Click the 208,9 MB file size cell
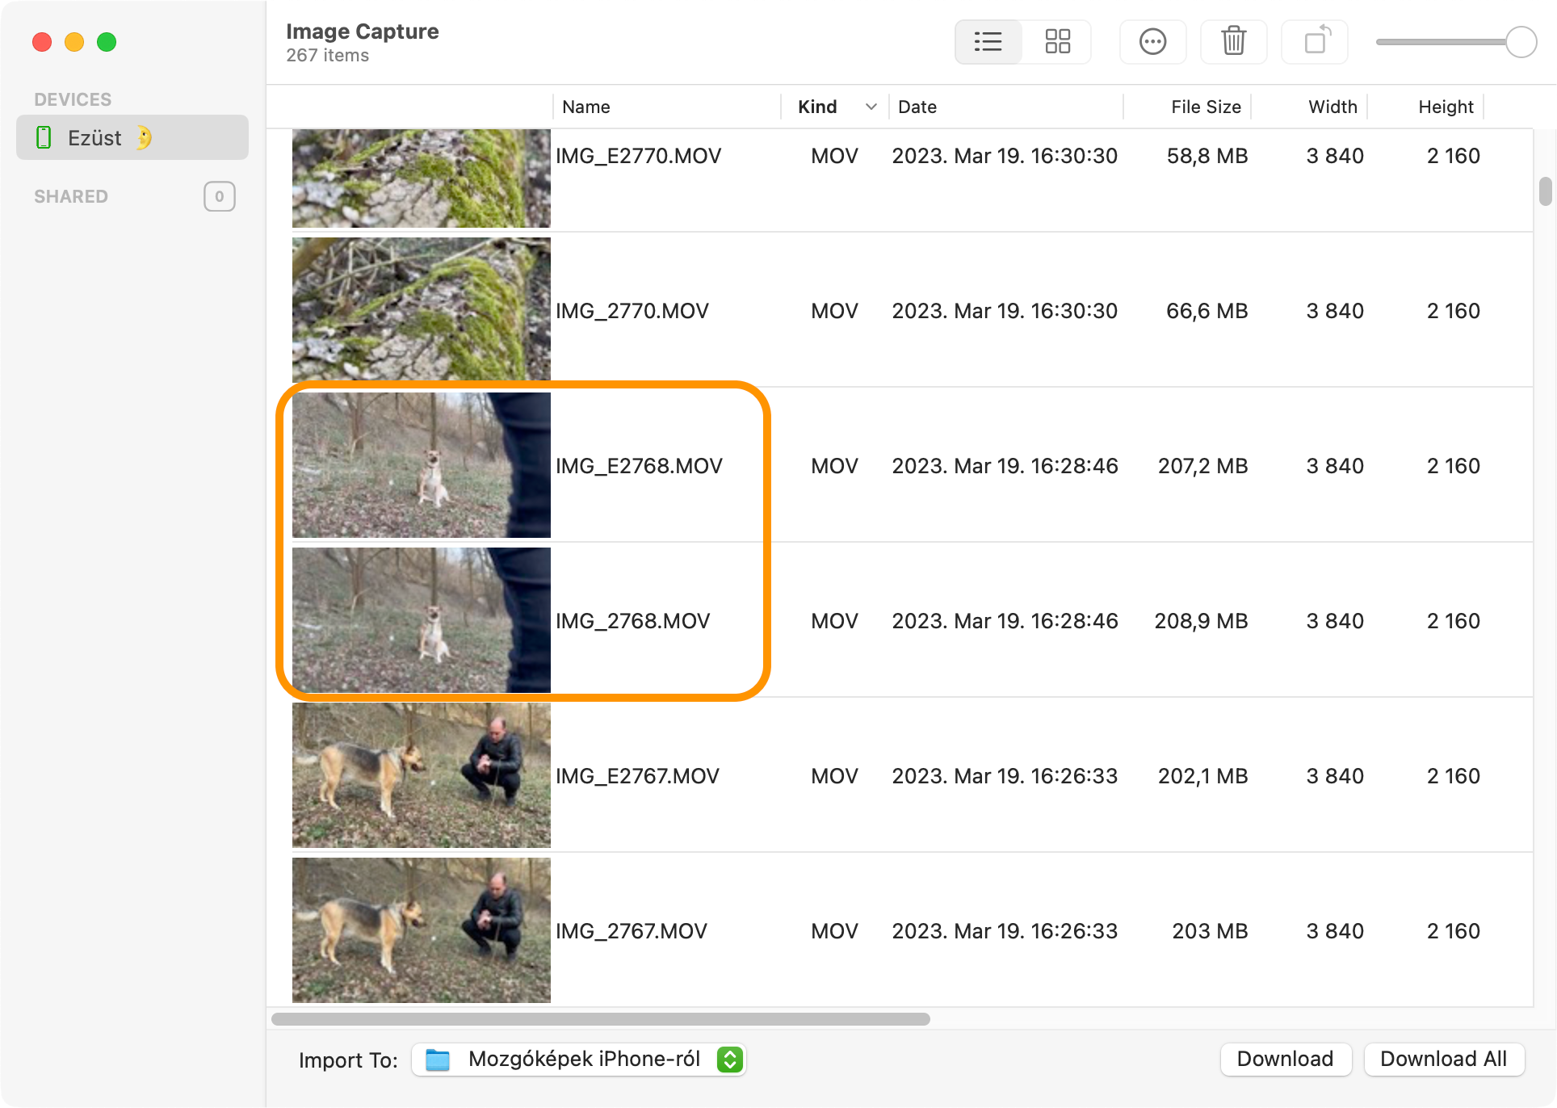 tap(1201, 621)
